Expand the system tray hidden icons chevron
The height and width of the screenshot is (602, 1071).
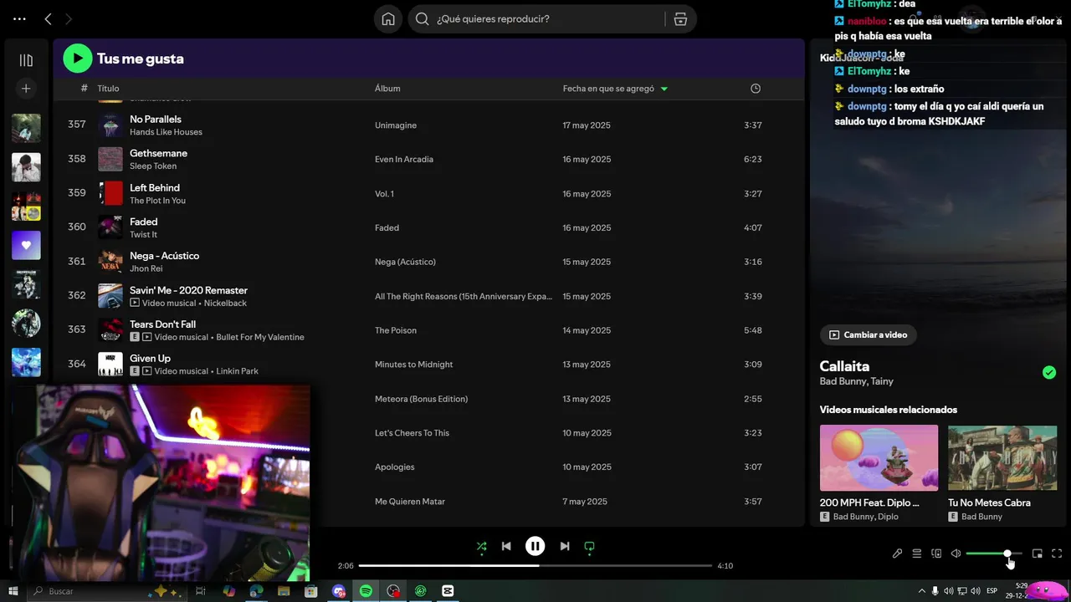click(921, 591)
